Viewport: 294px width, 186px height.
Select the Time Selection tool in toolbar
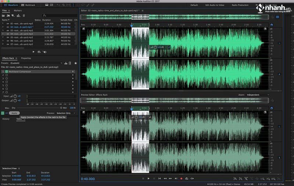(73, 6)
